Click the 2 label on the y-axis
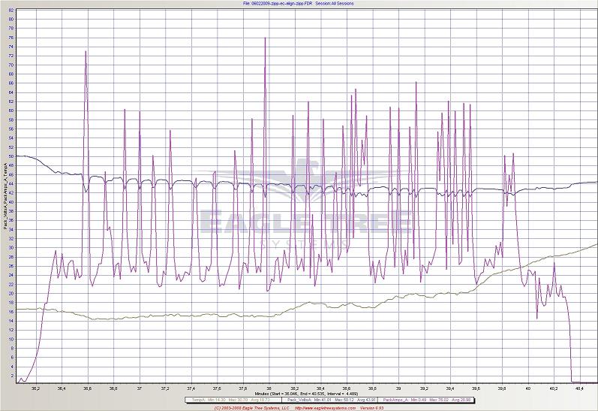 11,375
